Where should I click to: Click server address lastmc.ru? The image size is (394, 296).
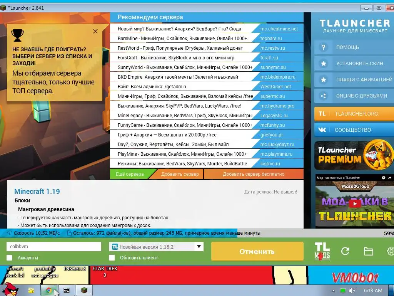click(x=270, y=163)
